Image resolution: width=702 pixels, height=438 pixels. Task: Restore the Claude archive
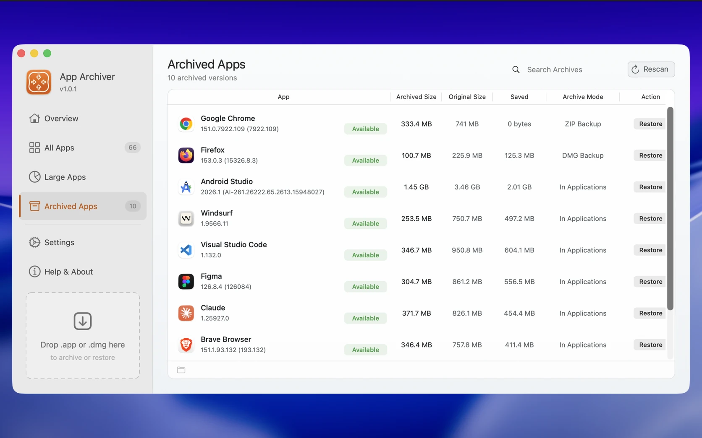point(650,313)
